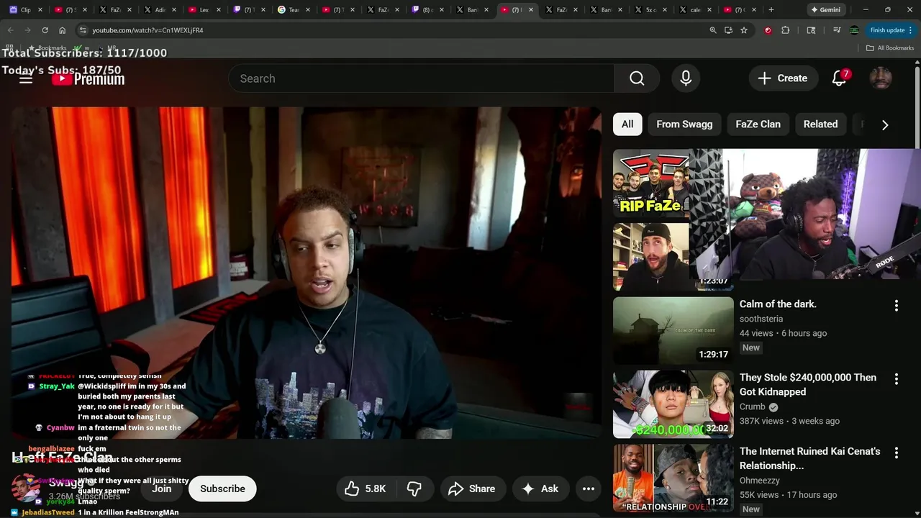
Task: Start voice search with microphone icon
Action: click(686, 78)
